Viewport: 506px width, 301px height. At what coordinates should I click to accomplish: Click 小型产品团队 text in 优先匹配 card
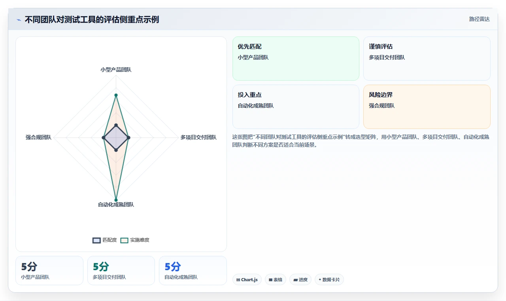253,57
